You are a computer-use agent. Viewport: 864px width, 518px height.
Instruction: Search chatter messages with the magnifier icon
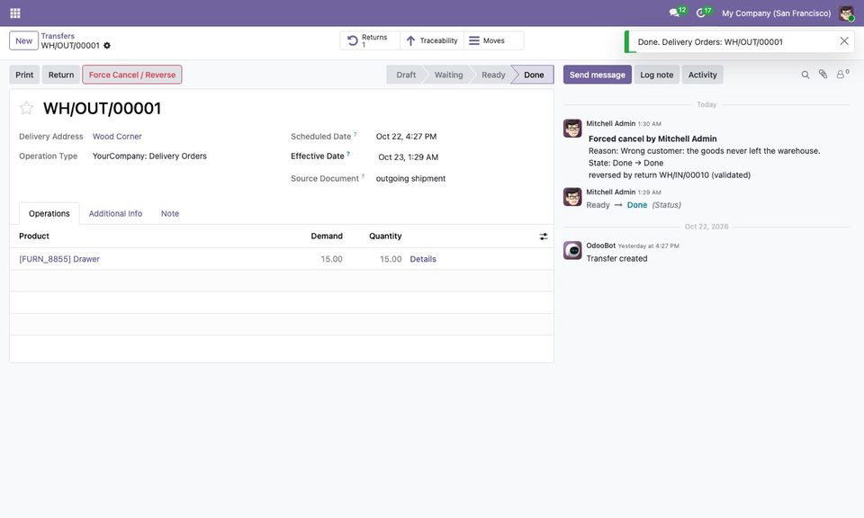(x=805, y=75)
